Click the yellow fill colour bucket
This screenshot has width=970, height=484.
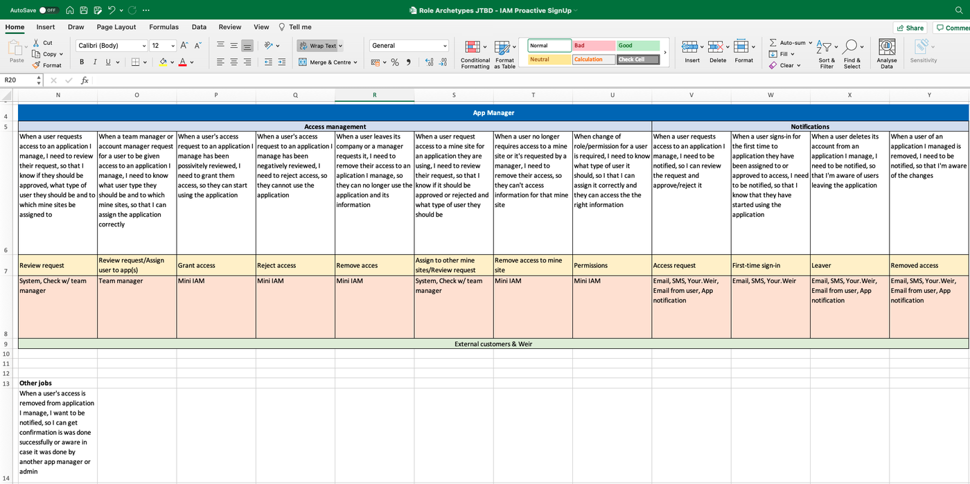tap(163, 62)
